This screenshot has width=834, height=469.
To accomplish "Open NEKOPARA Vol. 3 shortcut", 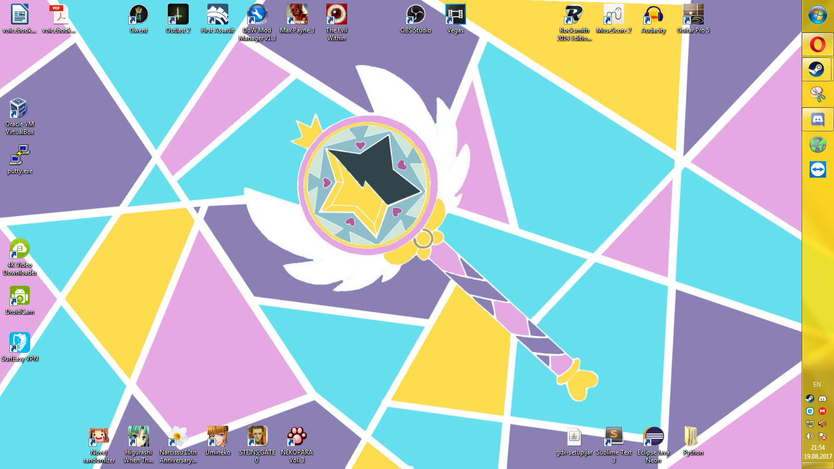I will click(297, 445).
